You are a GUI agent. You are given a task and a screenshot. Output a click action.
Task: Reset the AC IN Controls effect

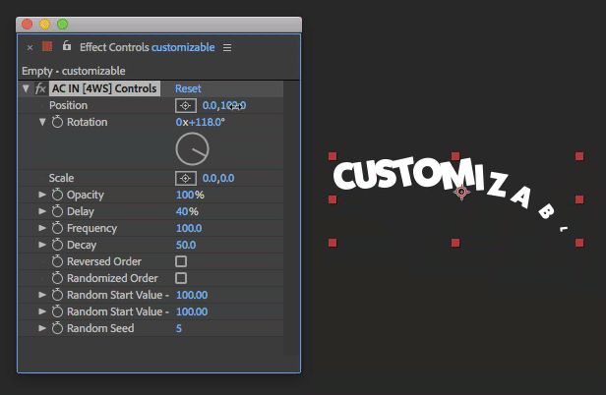(188, 88)
